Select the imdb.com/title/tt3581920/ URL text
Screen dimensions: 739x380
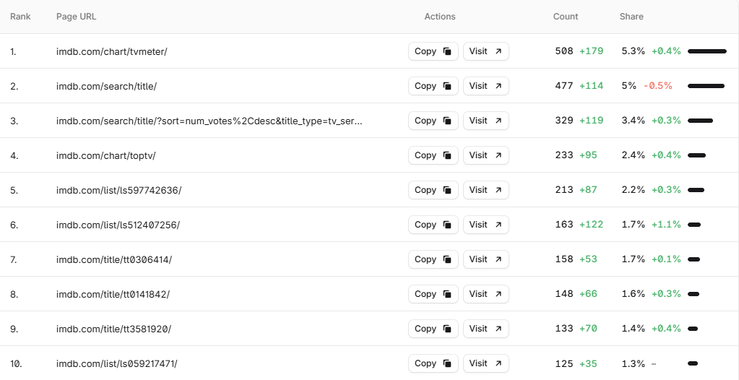113,329
